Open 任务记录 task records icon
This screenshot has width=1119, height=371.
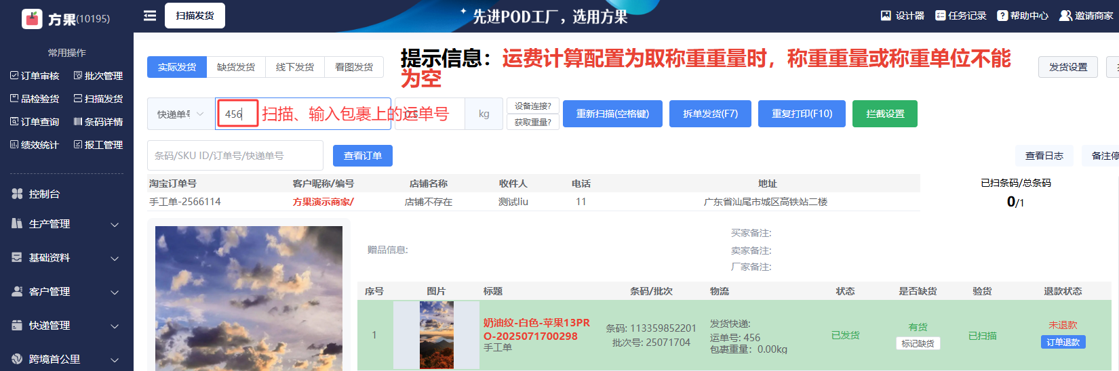[x=940, y=16]
